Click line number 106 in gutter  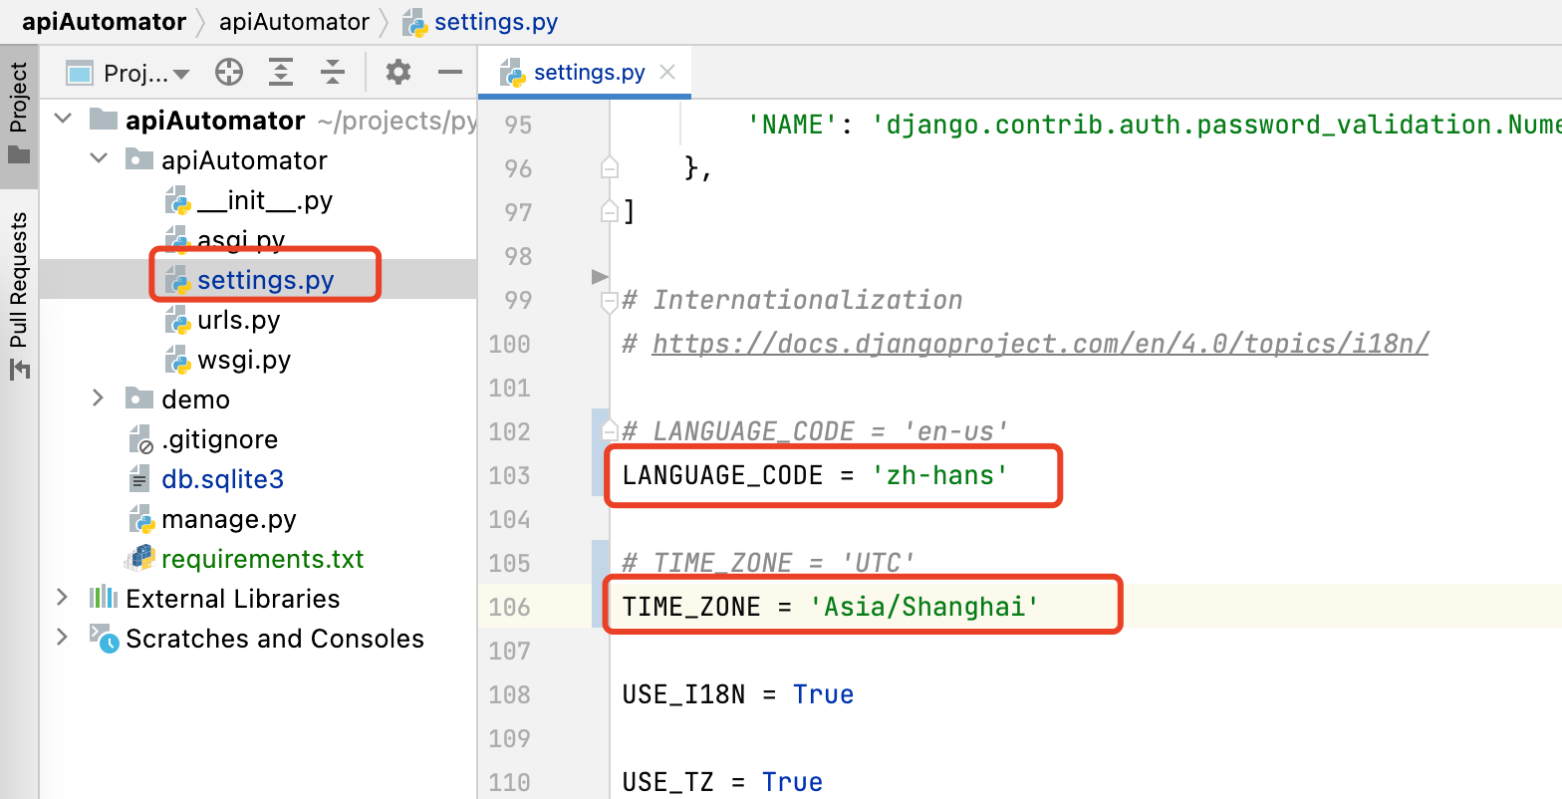coord(510,607)
